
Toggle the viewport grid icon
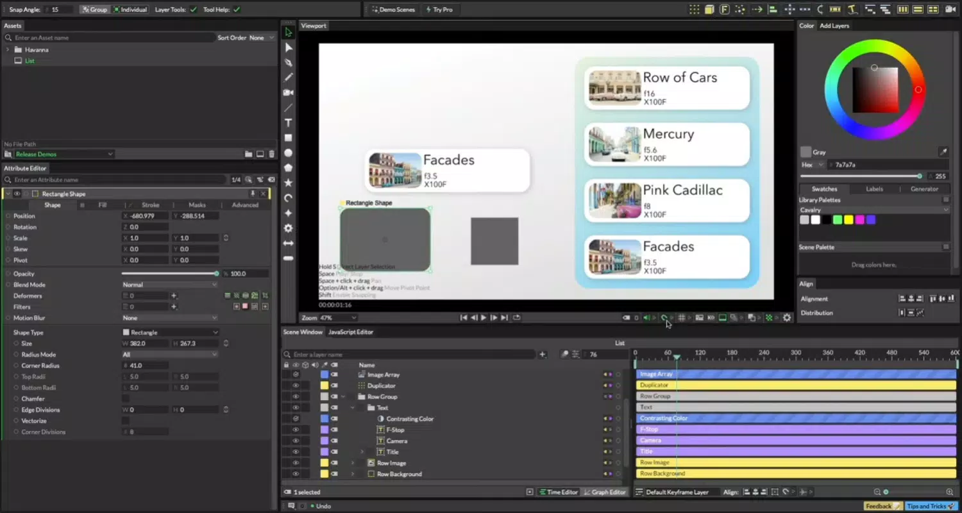pos(682,317)
